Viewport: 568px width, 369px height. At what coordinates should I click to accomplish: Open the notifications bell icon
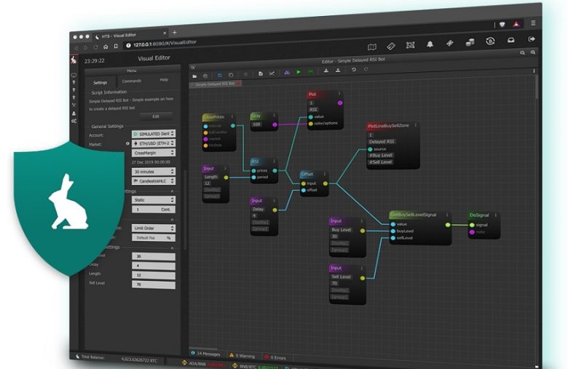[x=430, y=44]
